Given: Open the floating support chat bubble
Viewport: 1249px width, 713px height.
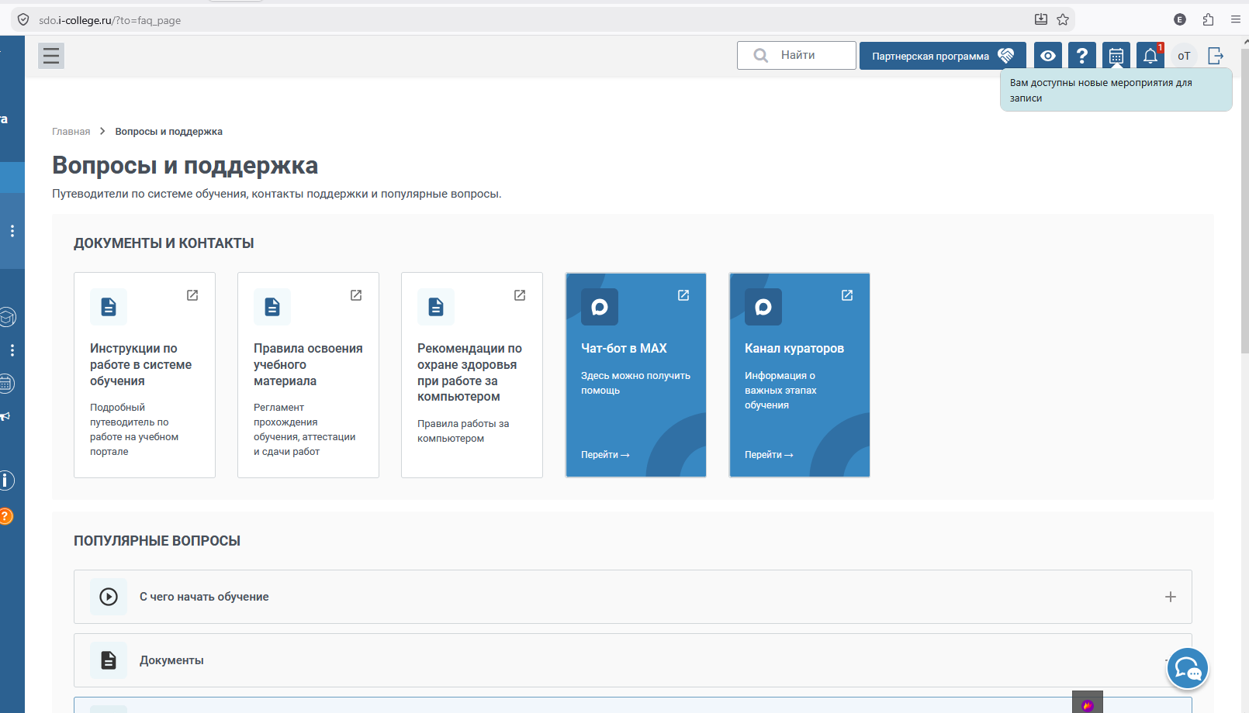Looking at the screenshot, I should [1188, 668].
